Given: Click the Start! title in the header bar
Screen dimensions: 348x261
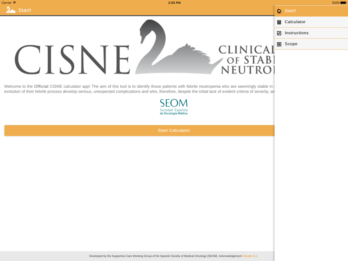Looking at the screenshot, I should tap(25, 10).
